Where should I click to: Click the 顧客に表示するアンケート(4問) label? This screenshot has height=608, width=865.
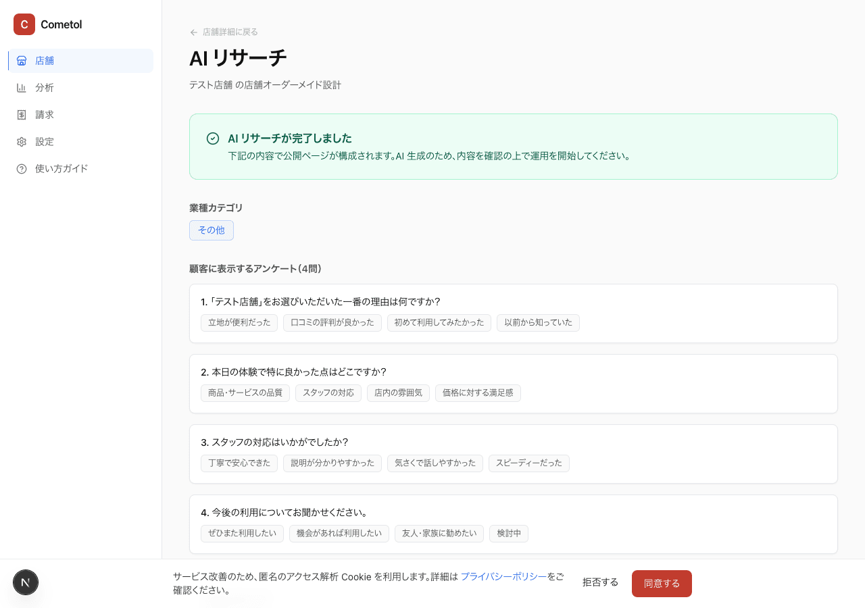tap(255, 269)
